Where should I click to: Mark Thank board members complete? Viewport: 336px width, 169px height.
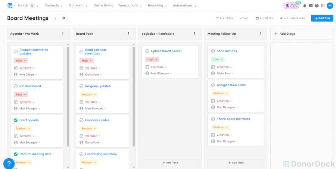click(213, 119)
